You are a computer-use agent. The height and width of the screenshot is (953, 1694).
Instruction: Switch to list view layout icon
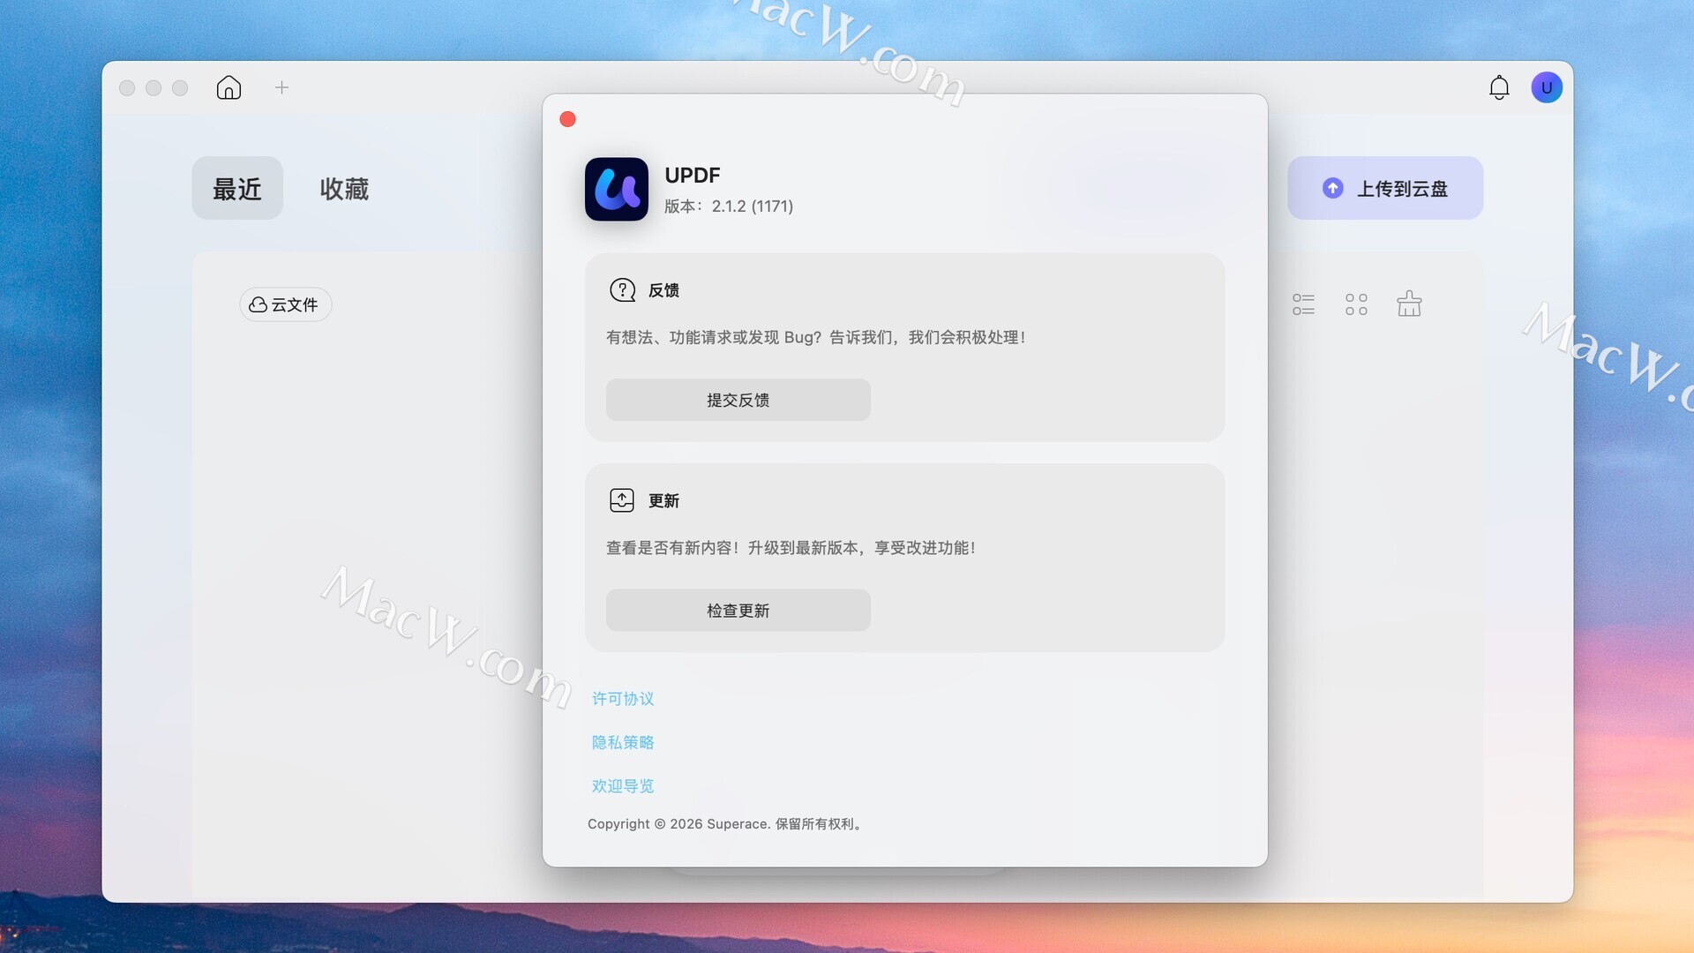pyautogui.click(x=1303, y=304)
